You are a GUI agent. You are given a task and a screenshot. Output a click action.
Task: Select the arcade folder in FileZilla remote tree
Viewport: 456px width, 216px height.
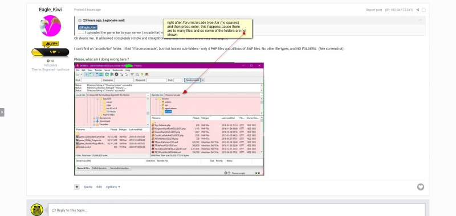click(x=168, y=111)
